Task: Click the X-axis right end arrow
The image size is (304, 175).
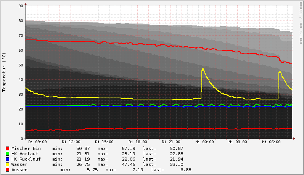Action: 294,139
